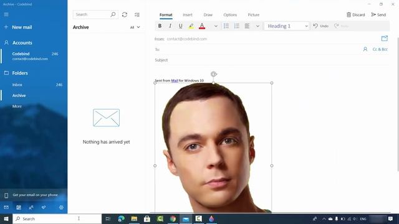Insert a numbered list
399x224 pixels.
click(x=237, y=26)
